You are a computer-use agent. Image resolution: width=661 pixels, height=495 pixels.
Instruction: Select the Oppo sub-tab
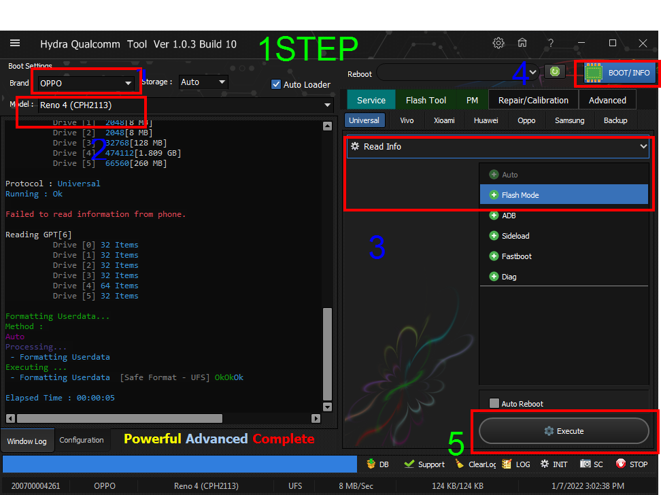526,120
